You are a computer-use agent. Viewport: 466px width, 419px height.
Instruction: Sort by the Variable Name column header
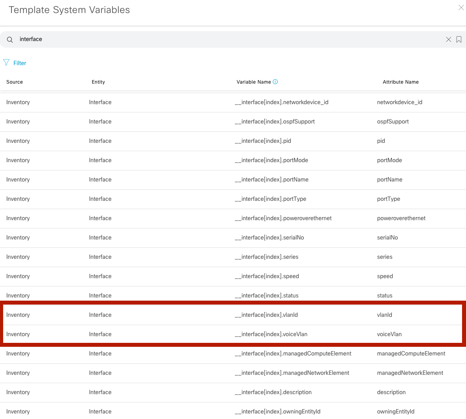click(254, 82)
